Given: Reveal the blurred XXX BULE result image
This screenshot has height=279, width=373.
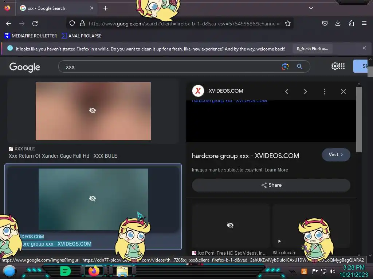Looking at the screenshot, I should coord(93,111).
